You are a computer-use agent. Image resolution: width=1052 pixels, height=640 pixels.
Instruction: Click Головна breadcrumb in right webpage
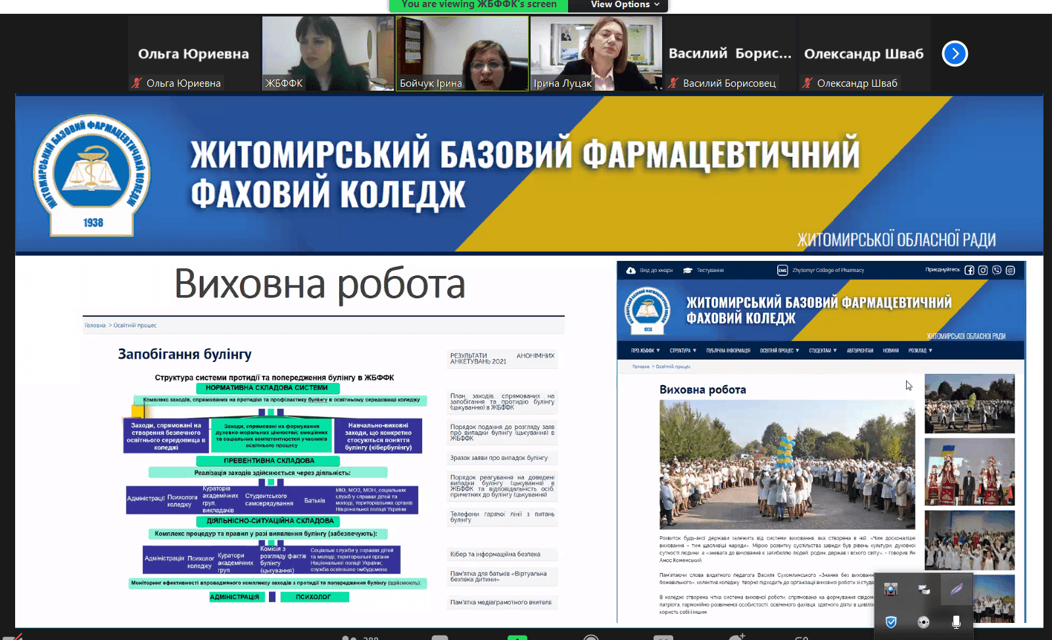[x=640, y=367]
